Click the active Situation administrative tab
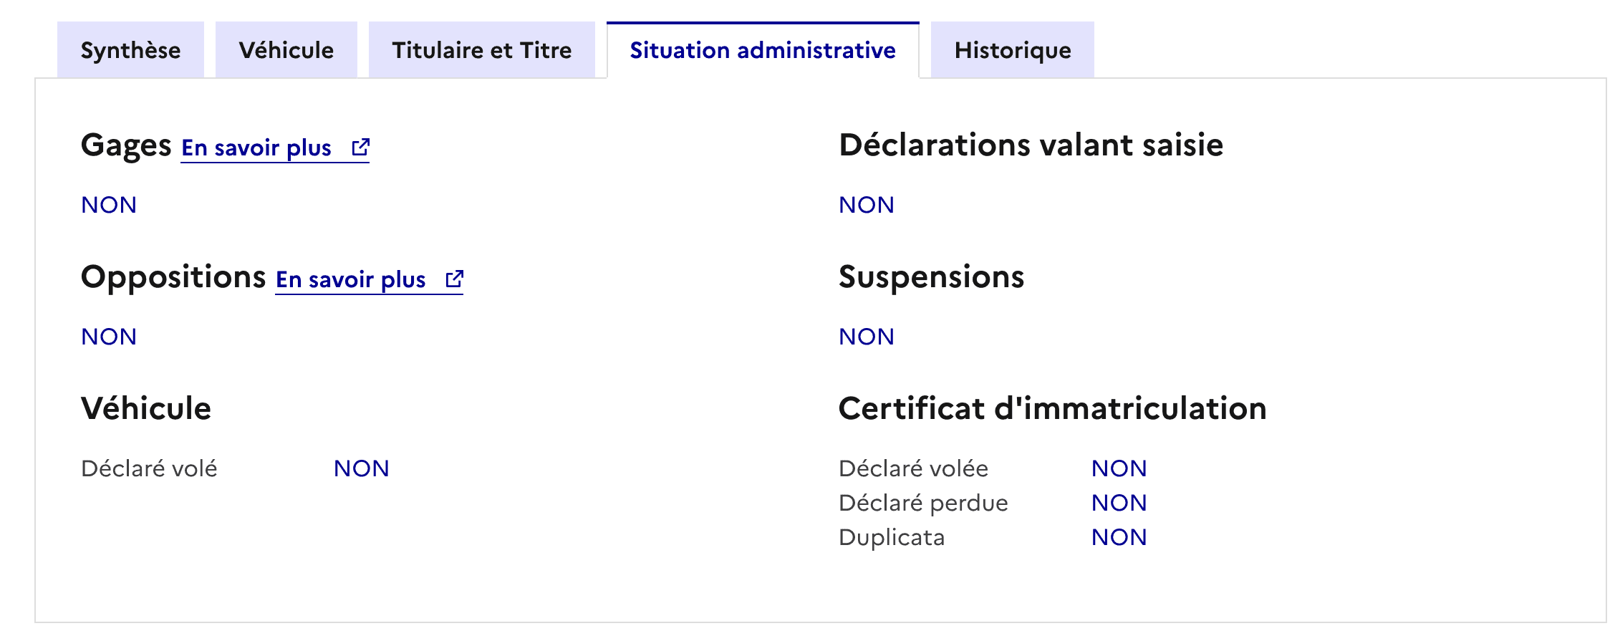This screenshot has width=1620, height=636. tap(763, 50)
